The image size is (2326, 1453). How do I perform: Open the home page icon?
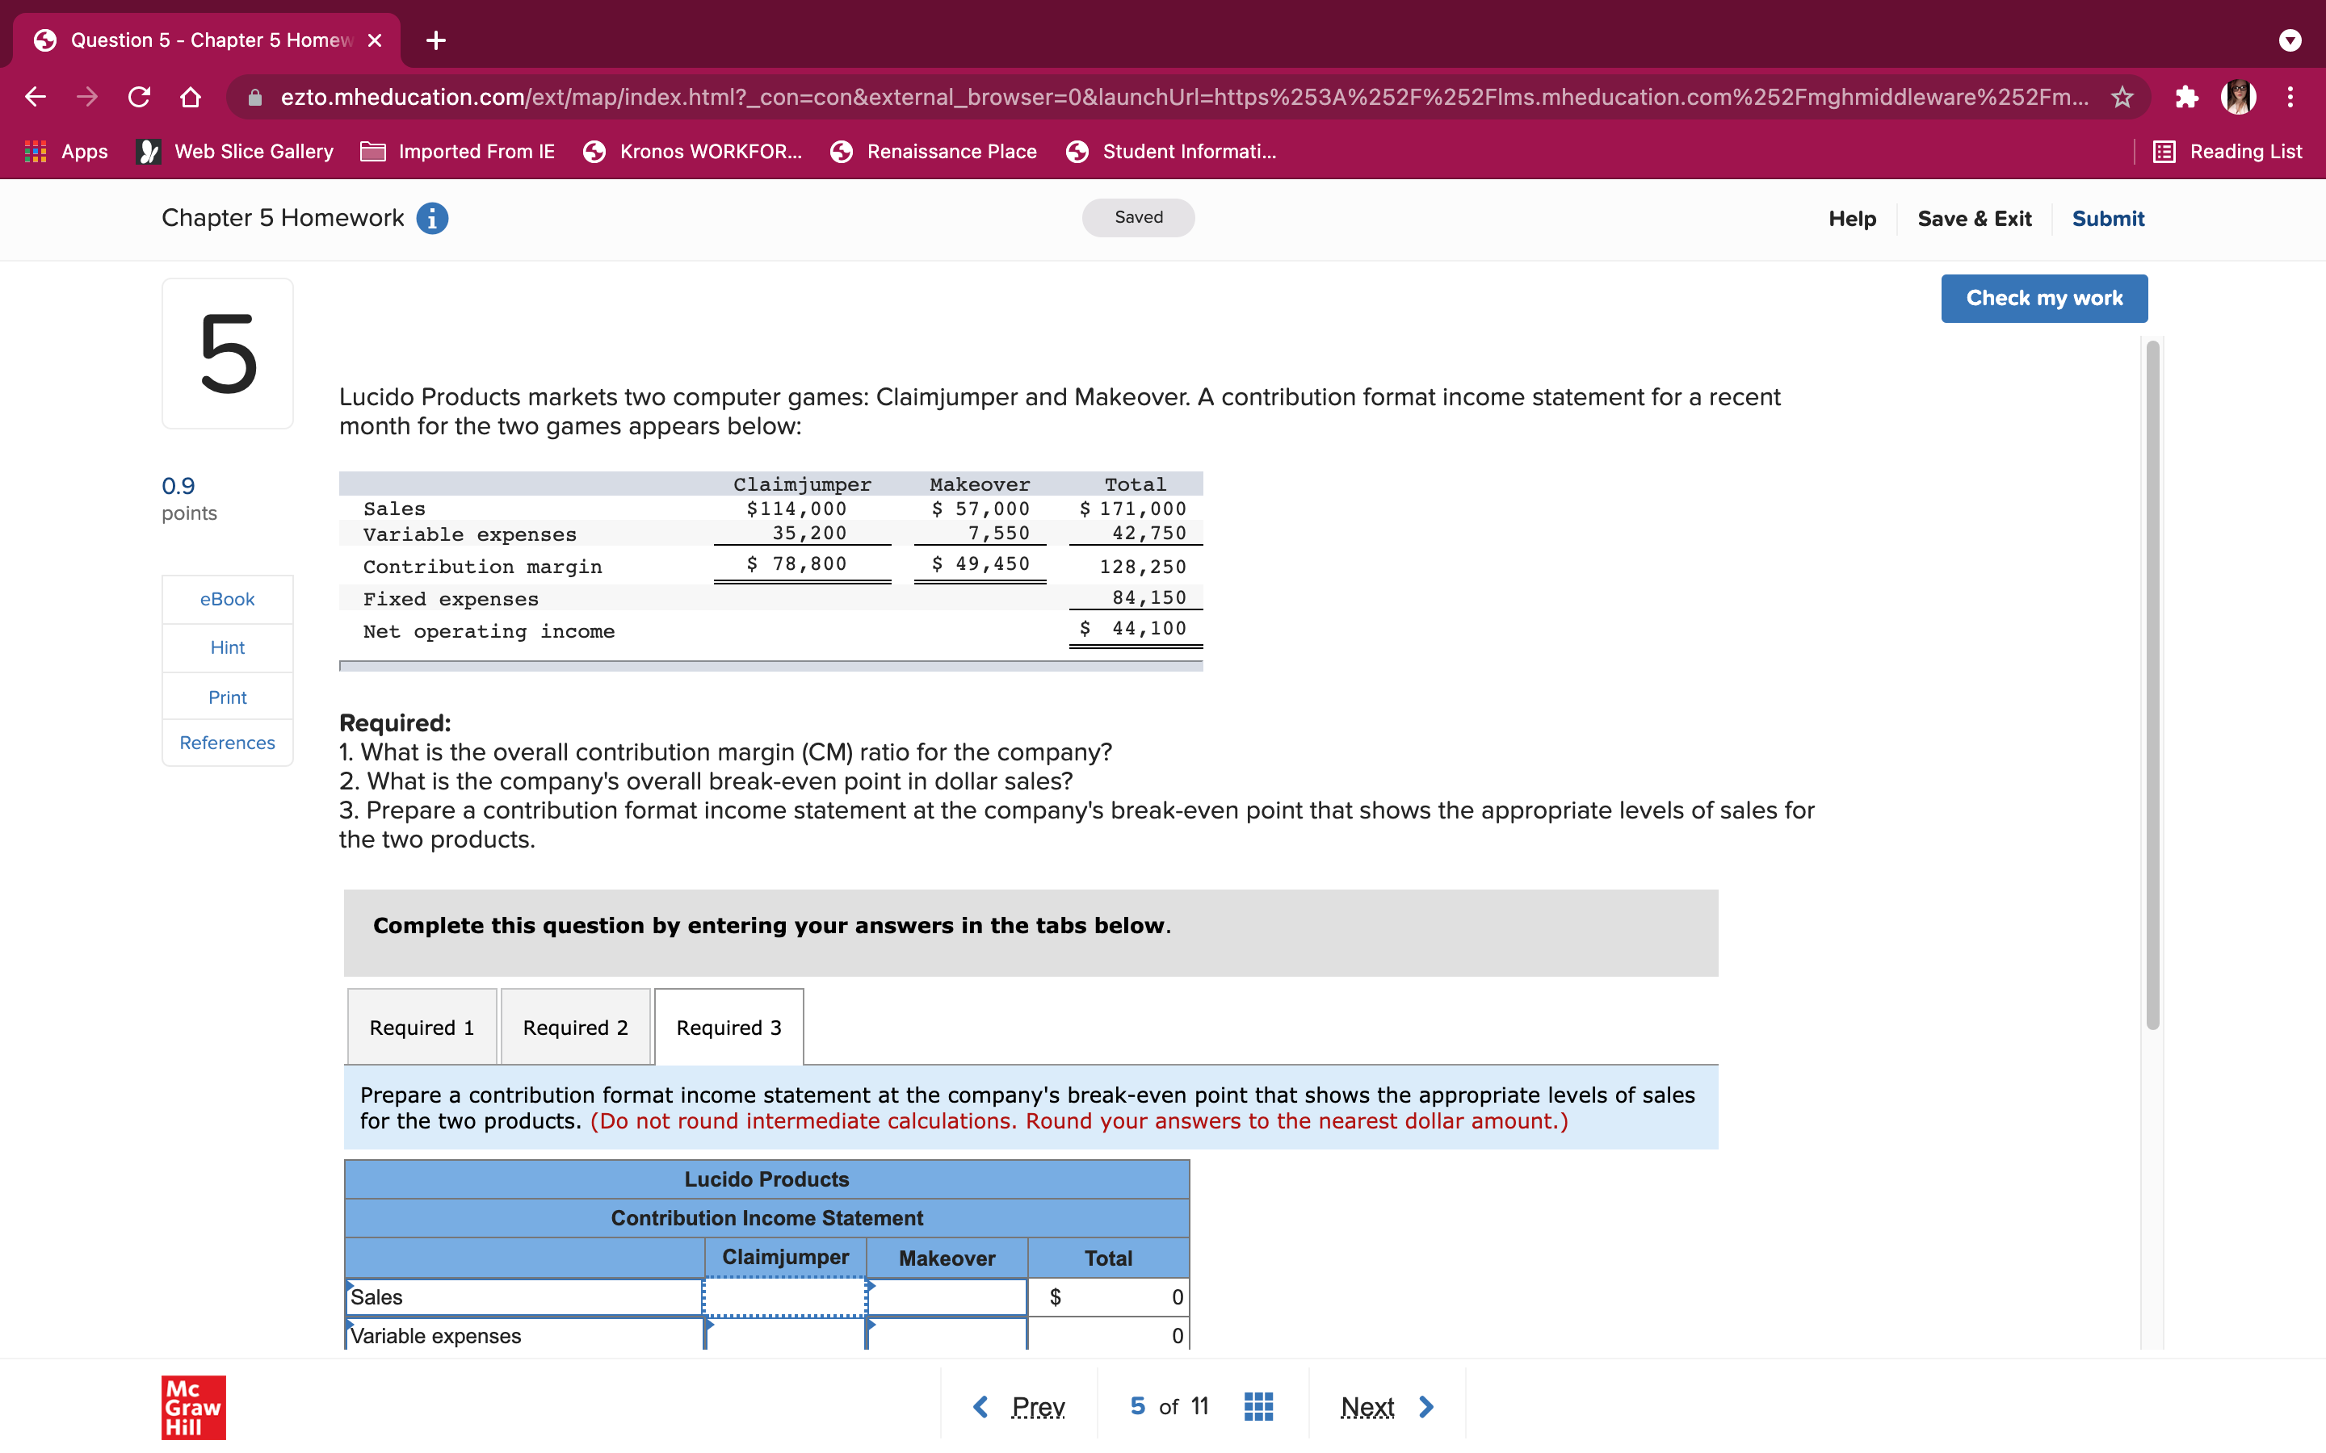tap(191, 96)
